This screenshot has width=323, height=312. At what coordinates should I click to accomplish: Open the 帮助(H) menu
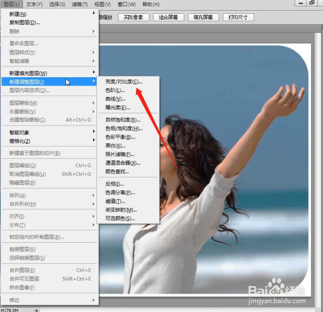tap(151, 4)
